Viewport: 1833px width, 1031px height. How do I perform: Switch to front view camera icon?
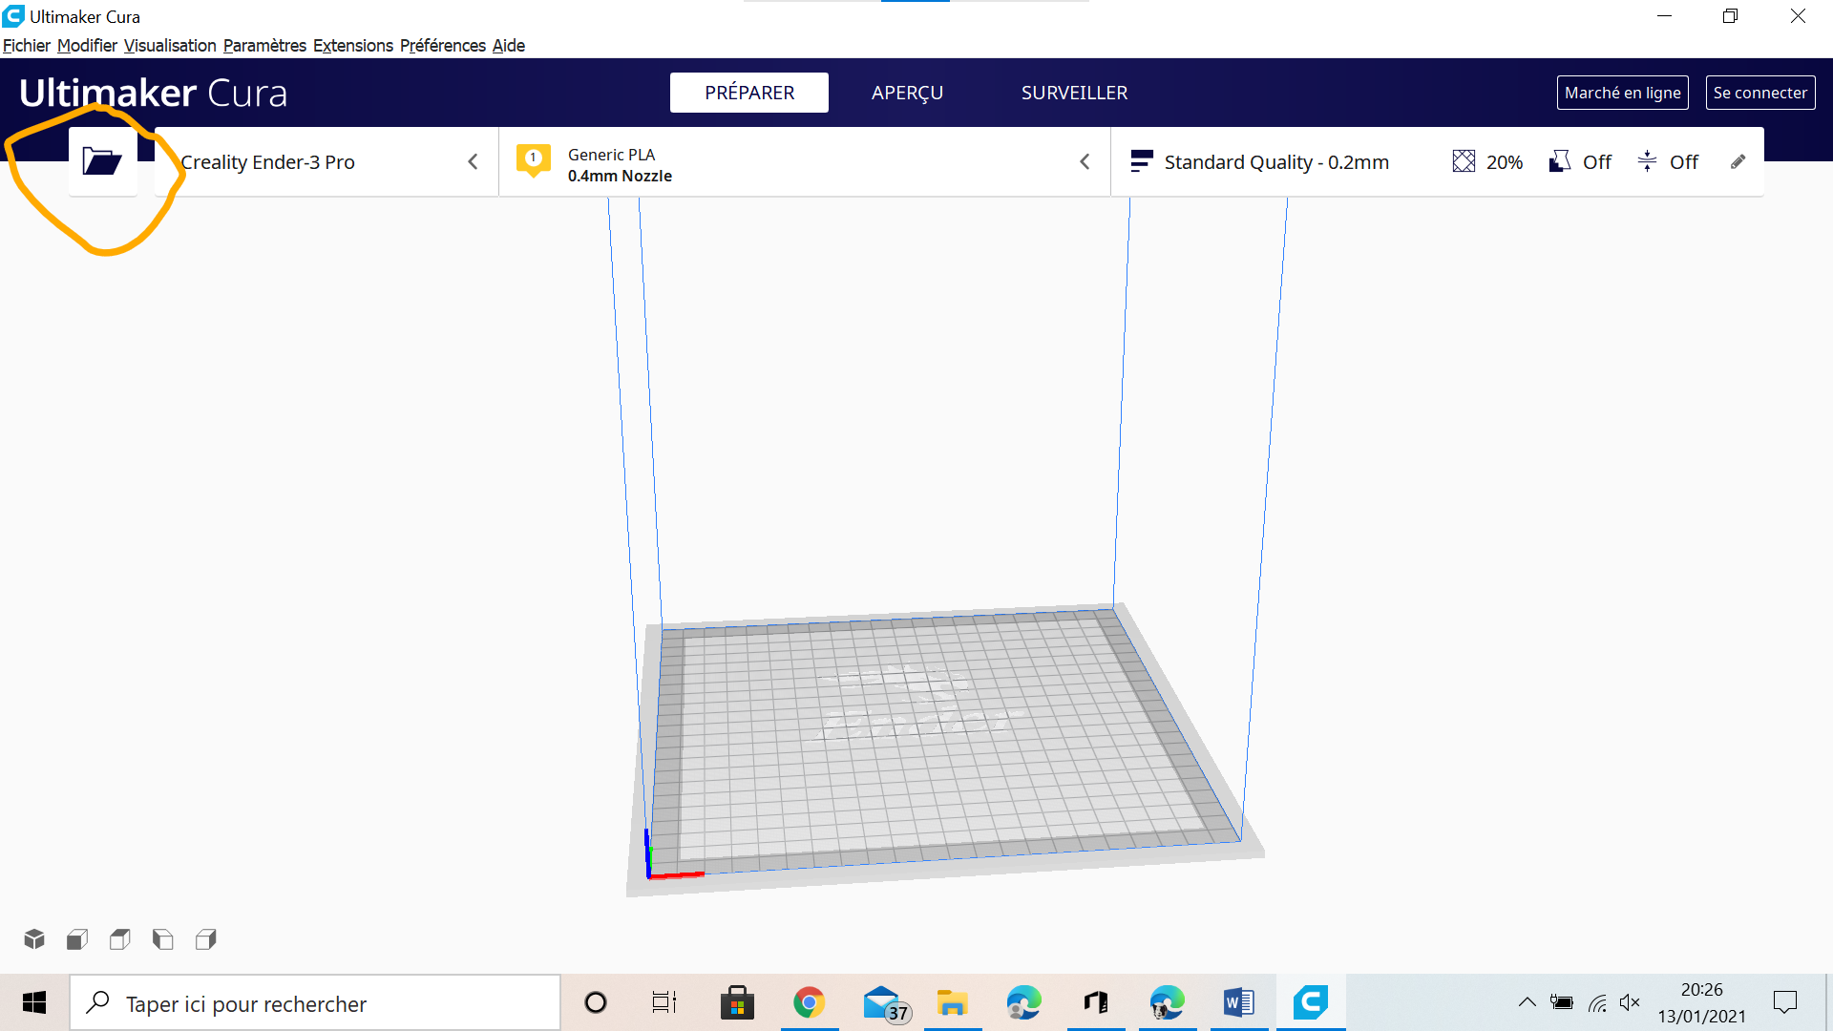pyautogui.click(x=77, y=939)
